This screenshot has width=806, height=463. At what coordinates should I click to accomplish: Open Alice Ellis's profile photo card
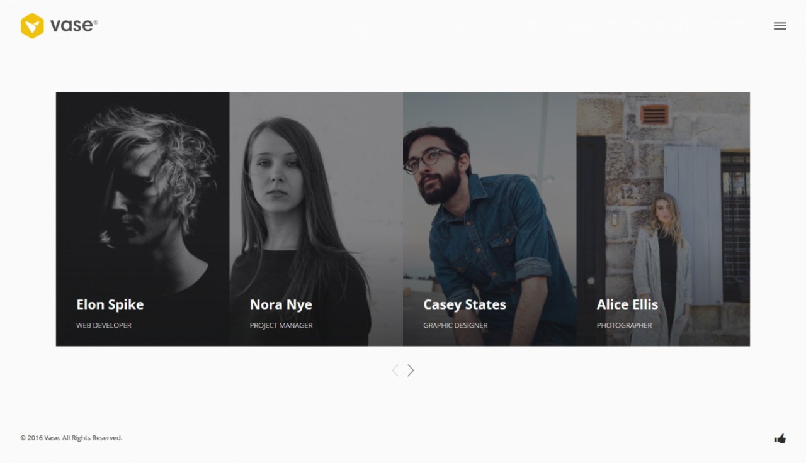click(x=663, y=219)
